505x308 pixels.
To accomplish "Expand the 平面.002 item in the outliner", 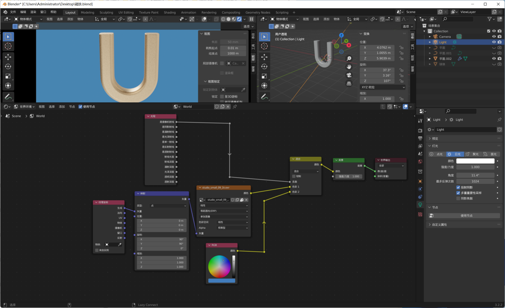I will click(x=430, y=59).
